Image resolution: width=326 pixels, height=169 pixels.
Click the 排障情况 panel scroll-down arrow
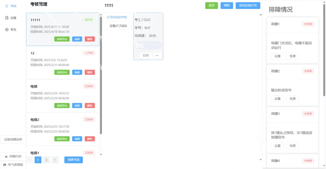pyautogui.click(x=324, y=166)
